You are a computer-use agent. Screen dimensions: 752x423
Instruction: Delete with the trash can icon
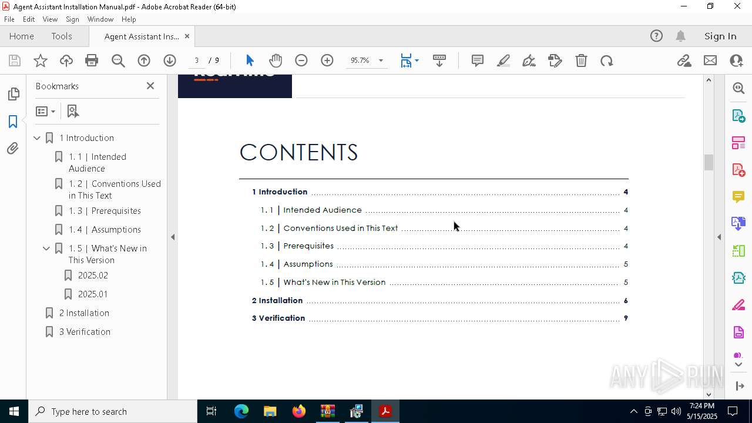tap(581, 61)
